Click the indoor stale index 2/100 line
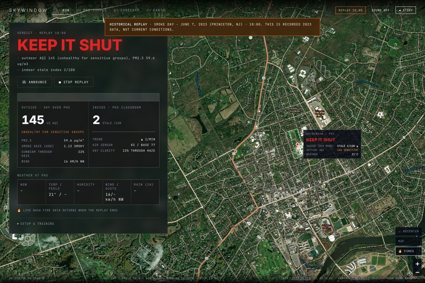 pyautogui.click(x=46, y=70)
